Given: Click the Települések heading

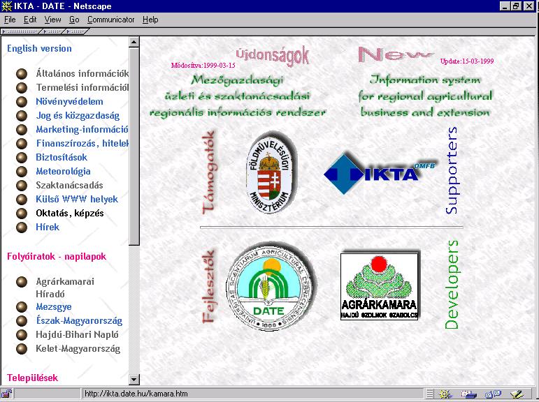Looking at the screenshot, I should coord(32,378).
